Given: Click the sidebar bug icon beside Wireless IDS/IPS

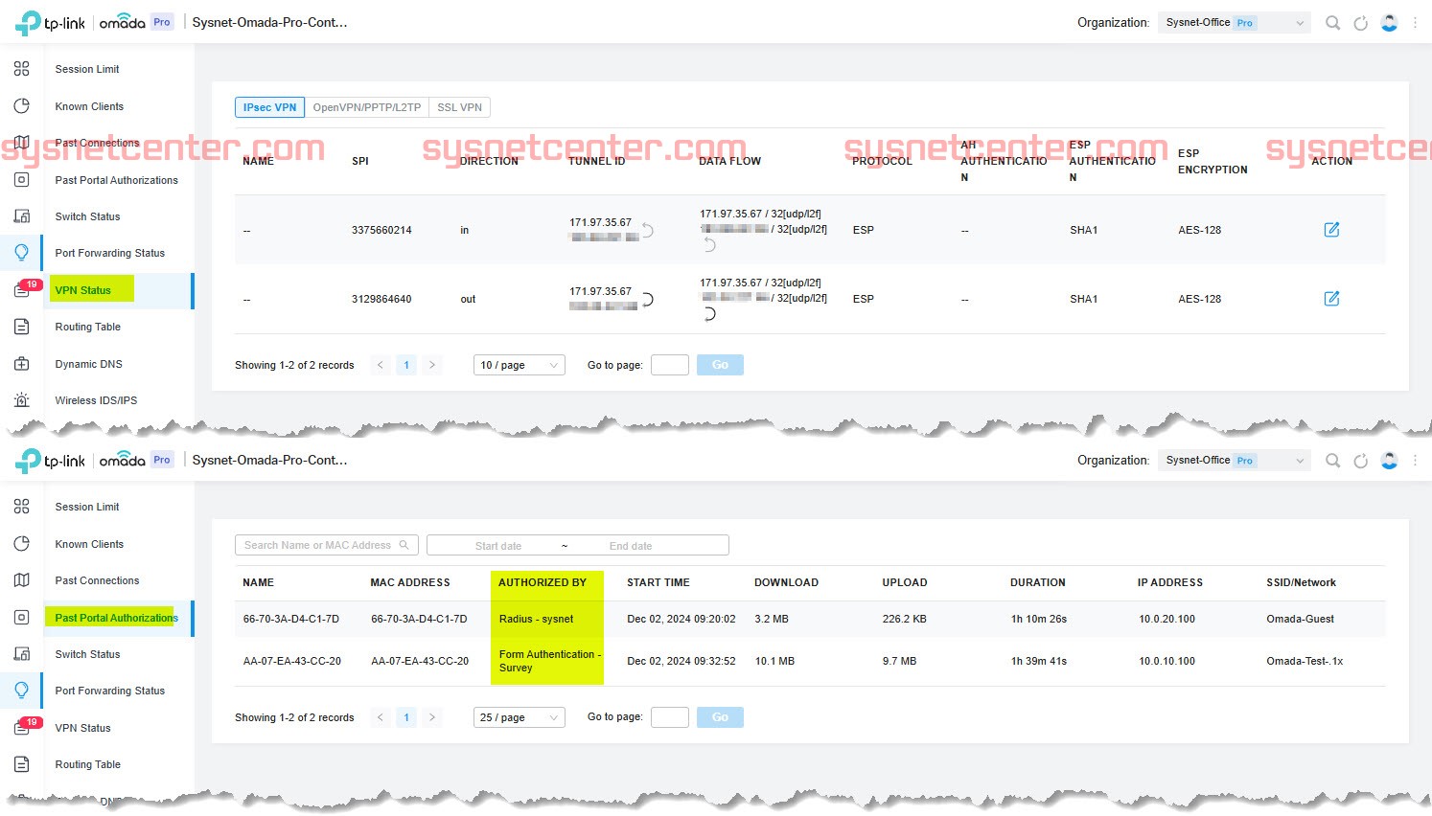Looking at the screenshot, I should 22,400.
